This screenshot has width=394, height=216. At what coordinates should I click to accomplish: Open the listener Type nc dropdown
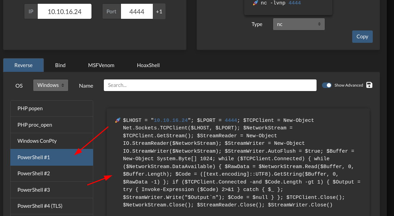[x=299, y=24]
